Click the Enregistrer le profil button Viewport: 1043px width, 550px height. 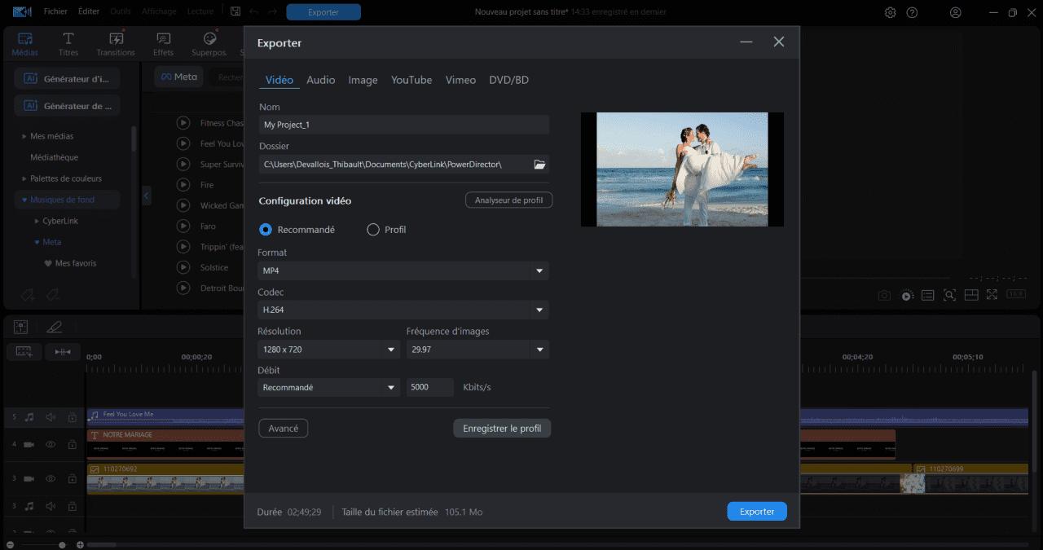click(502, 429)
